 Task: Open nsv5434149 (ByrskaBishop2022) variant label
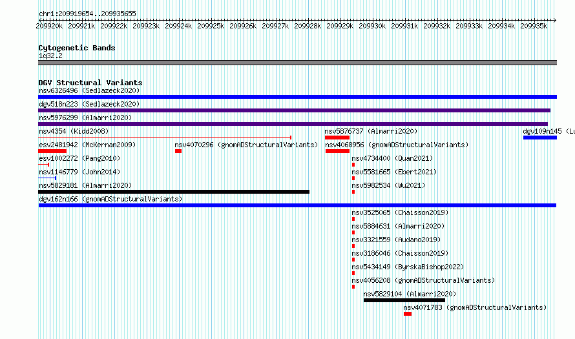(x=408, y=267)
